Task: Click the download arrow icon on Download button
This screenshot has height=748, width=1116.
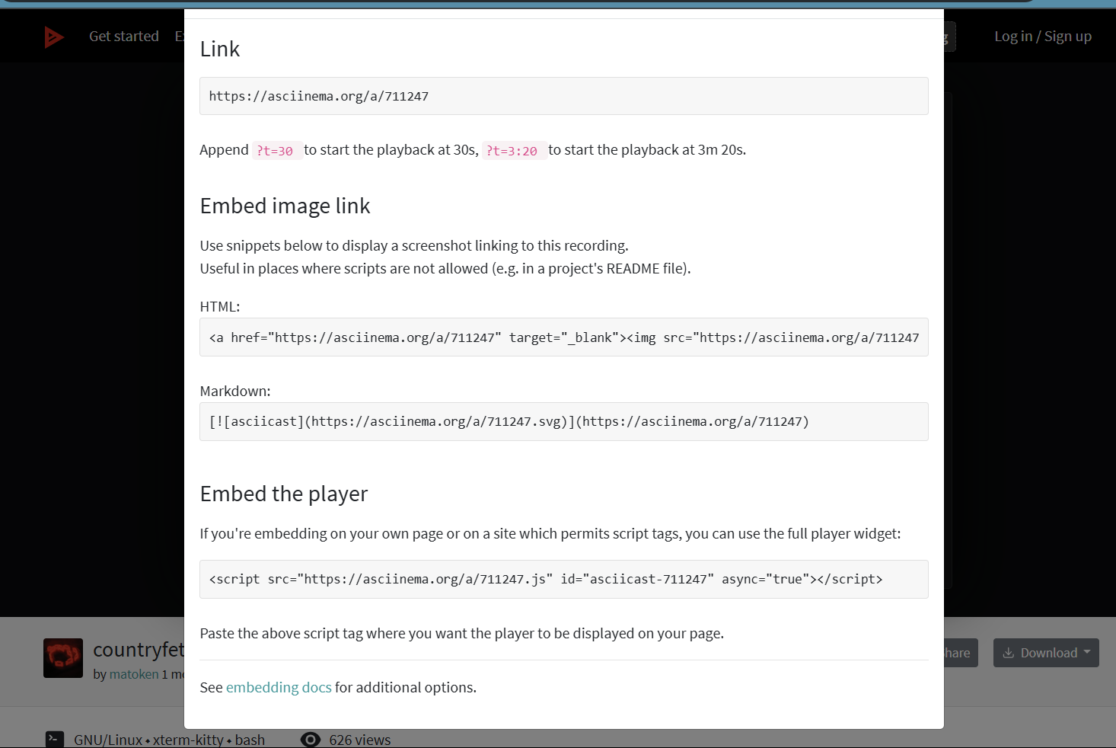Action: (1008, 653)
